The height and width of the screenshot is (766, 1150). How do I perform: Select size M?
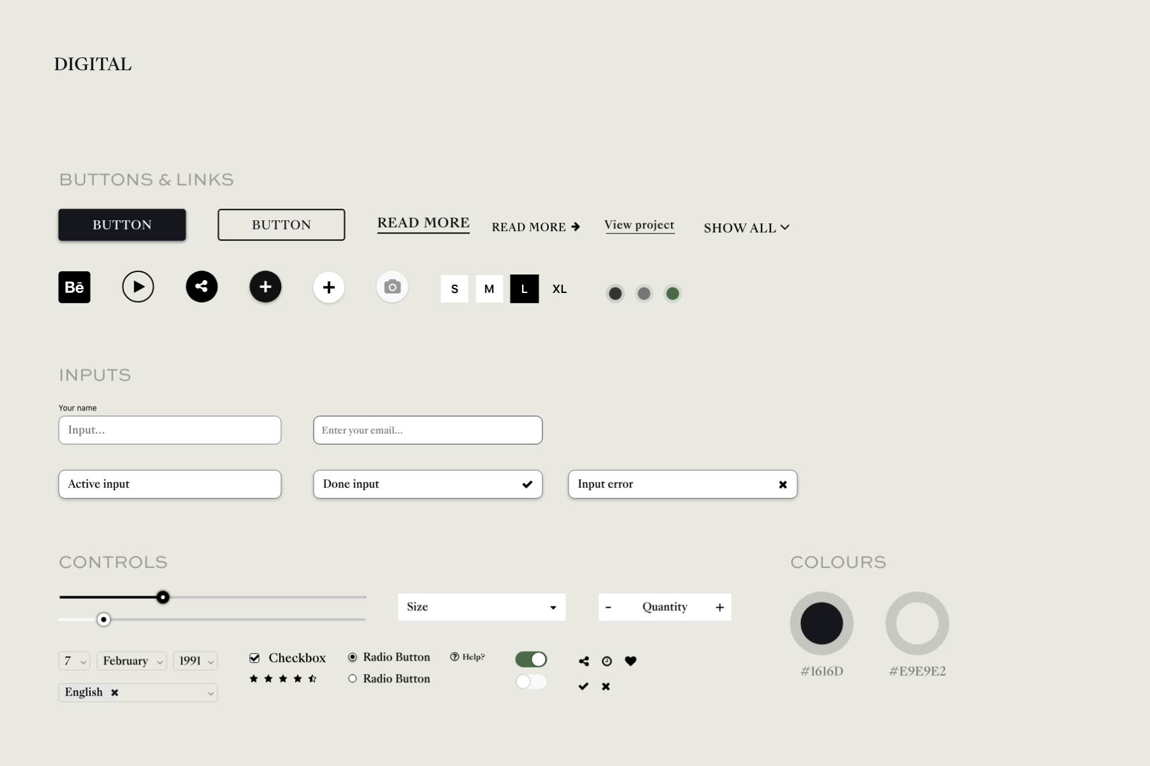489,289
